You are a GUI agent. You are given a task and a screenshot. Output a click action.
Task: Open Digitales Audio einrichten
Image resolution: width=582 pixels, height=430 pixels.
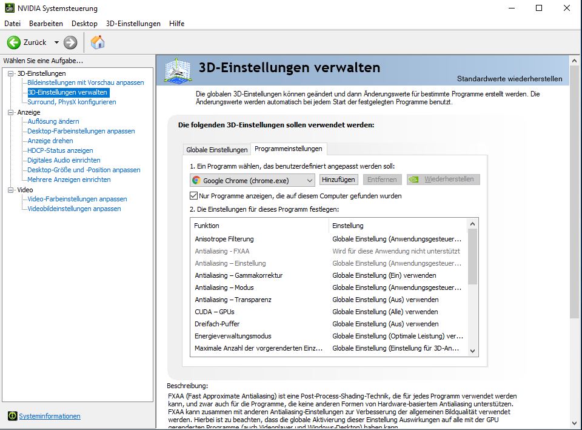pyautogui.click(x=64, y=160)
